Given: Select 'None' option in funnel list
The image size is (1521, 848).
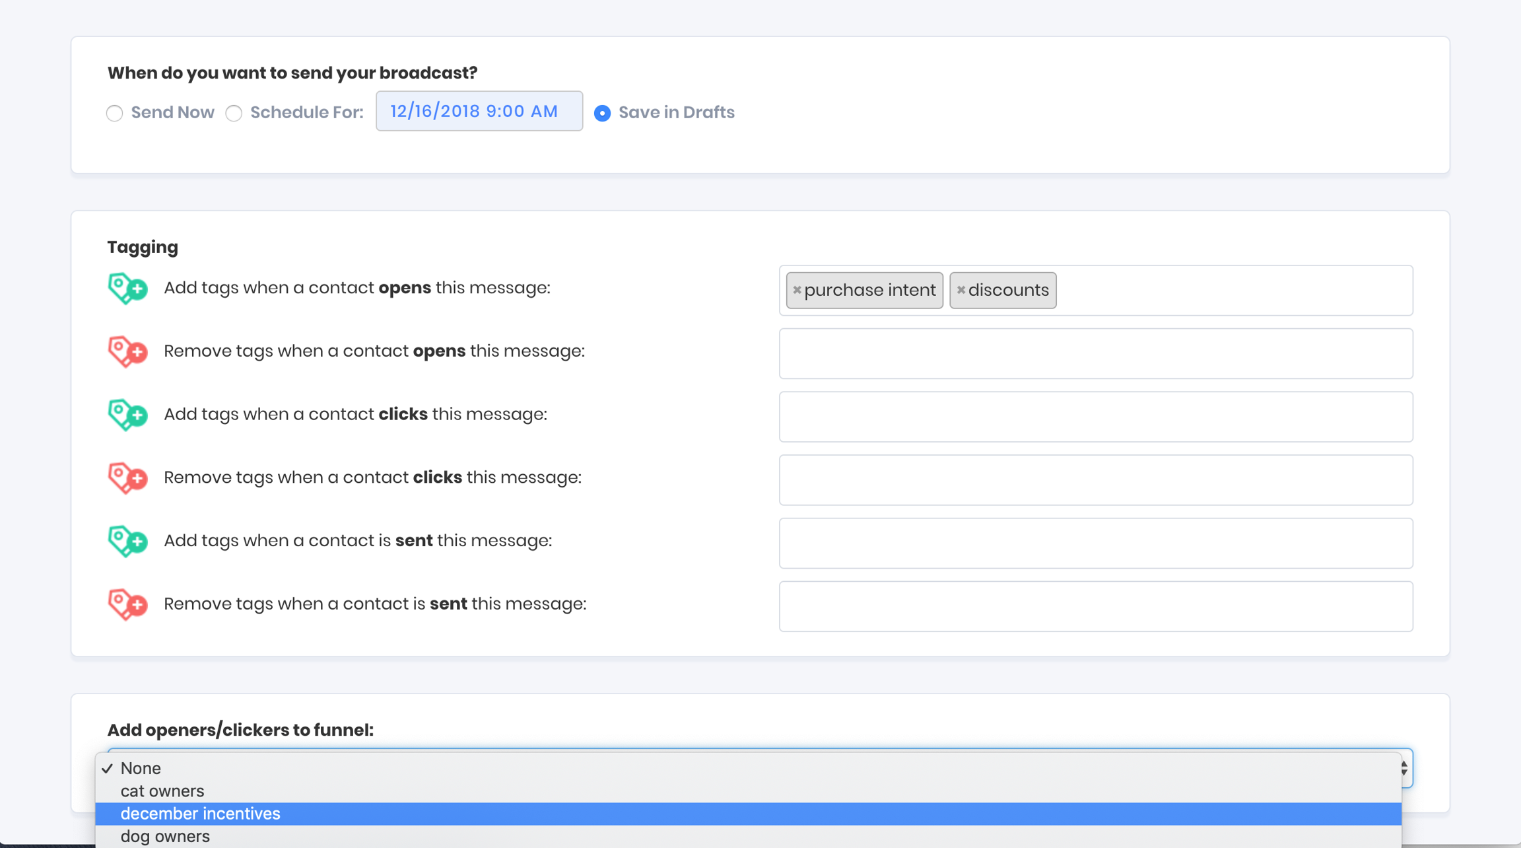Looking at the screenshot, I should (141, 768).
